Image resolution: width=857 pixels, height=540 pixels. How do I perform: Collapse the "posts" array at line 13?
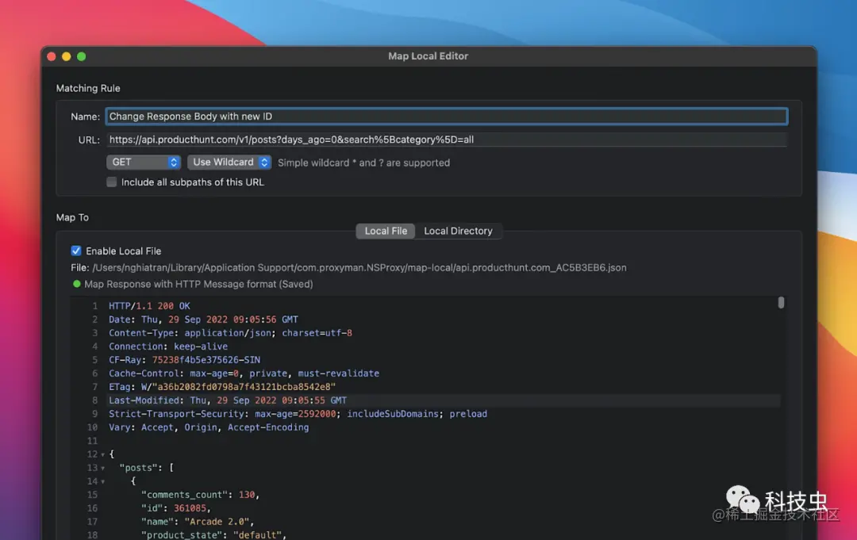point(102,469)
